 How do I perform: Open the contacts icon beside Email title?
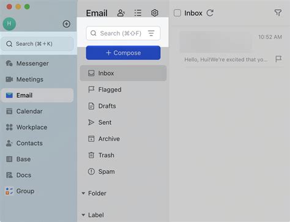[x=121, y=13]
